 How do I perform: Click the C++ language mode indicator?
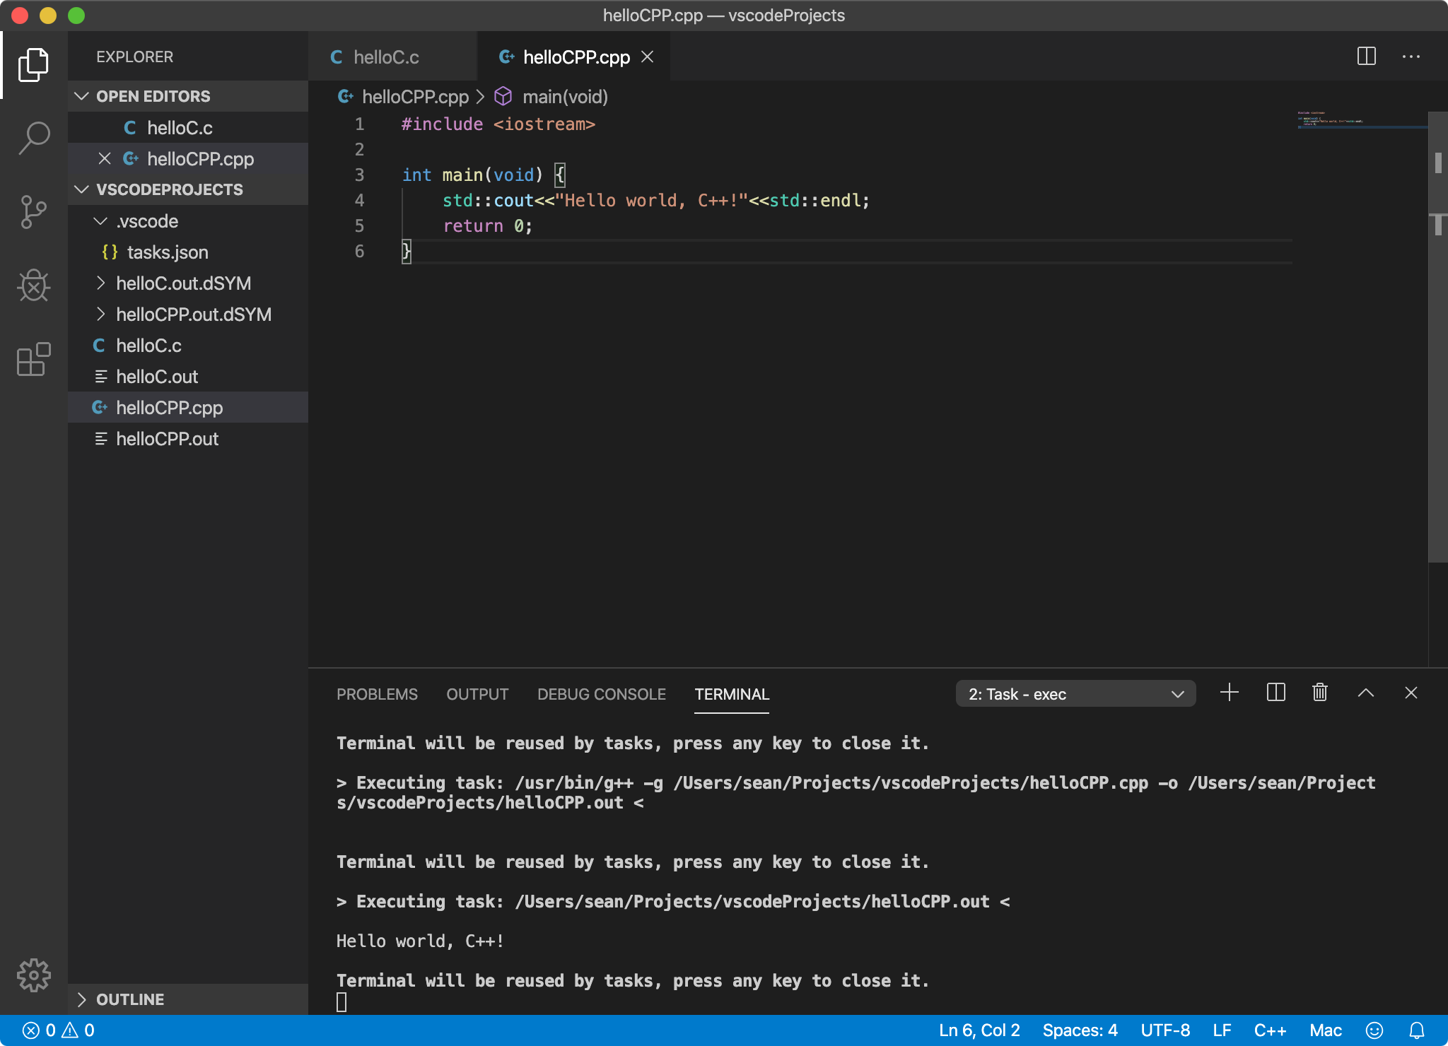click(x=1270, y=1030)
